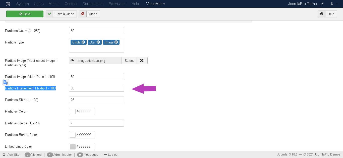Clear the selected particle image with X
Viewport: 343px width, 158px height.
(142, 61)
